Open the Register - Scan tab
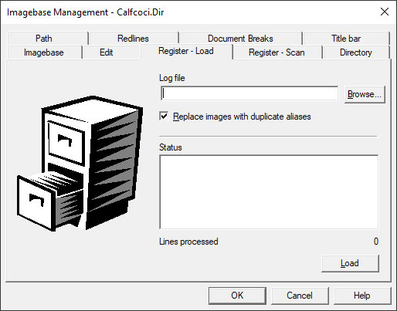Screen dimensions: 397x311 [x=277, y=52]
